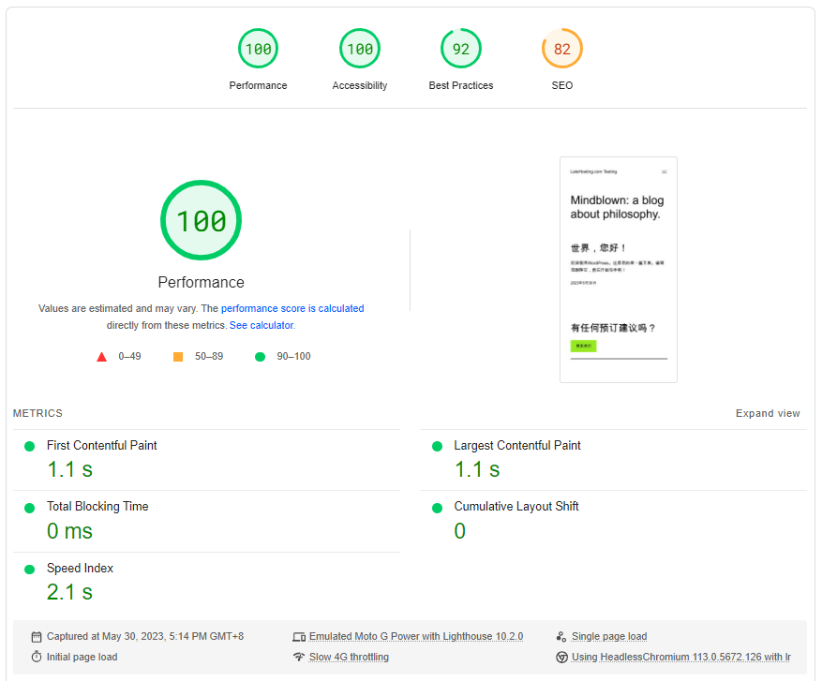Click the green dot beside First Contentful Paint
The height and width of the screenshot is (681, 822).
coord(29,446)
